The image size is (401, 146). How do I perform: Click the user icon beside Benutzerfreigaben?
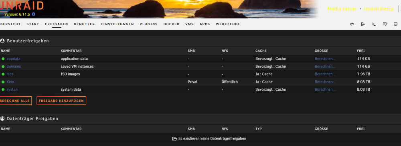tap(2, 41)
